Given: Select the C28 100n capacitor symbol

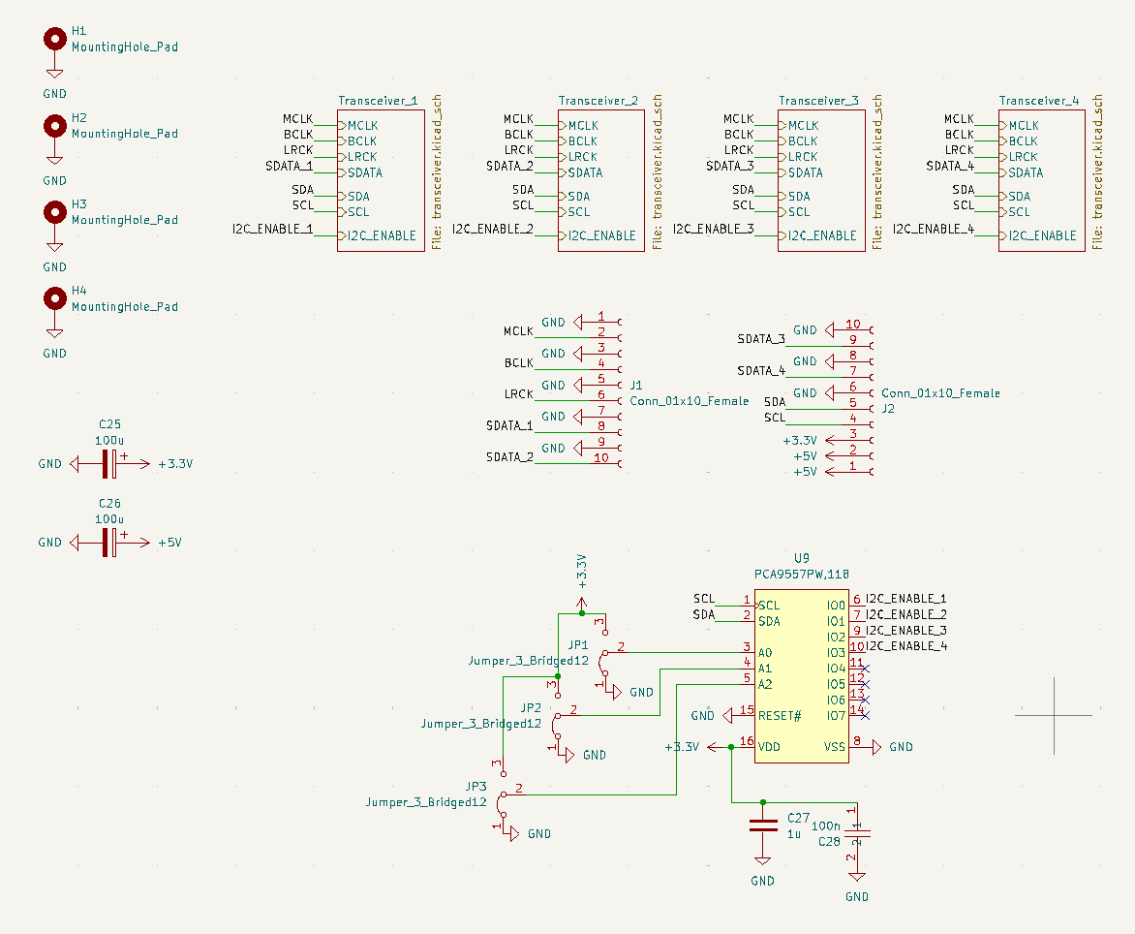Looking at the screenshot, I should [x=857, y=834].
